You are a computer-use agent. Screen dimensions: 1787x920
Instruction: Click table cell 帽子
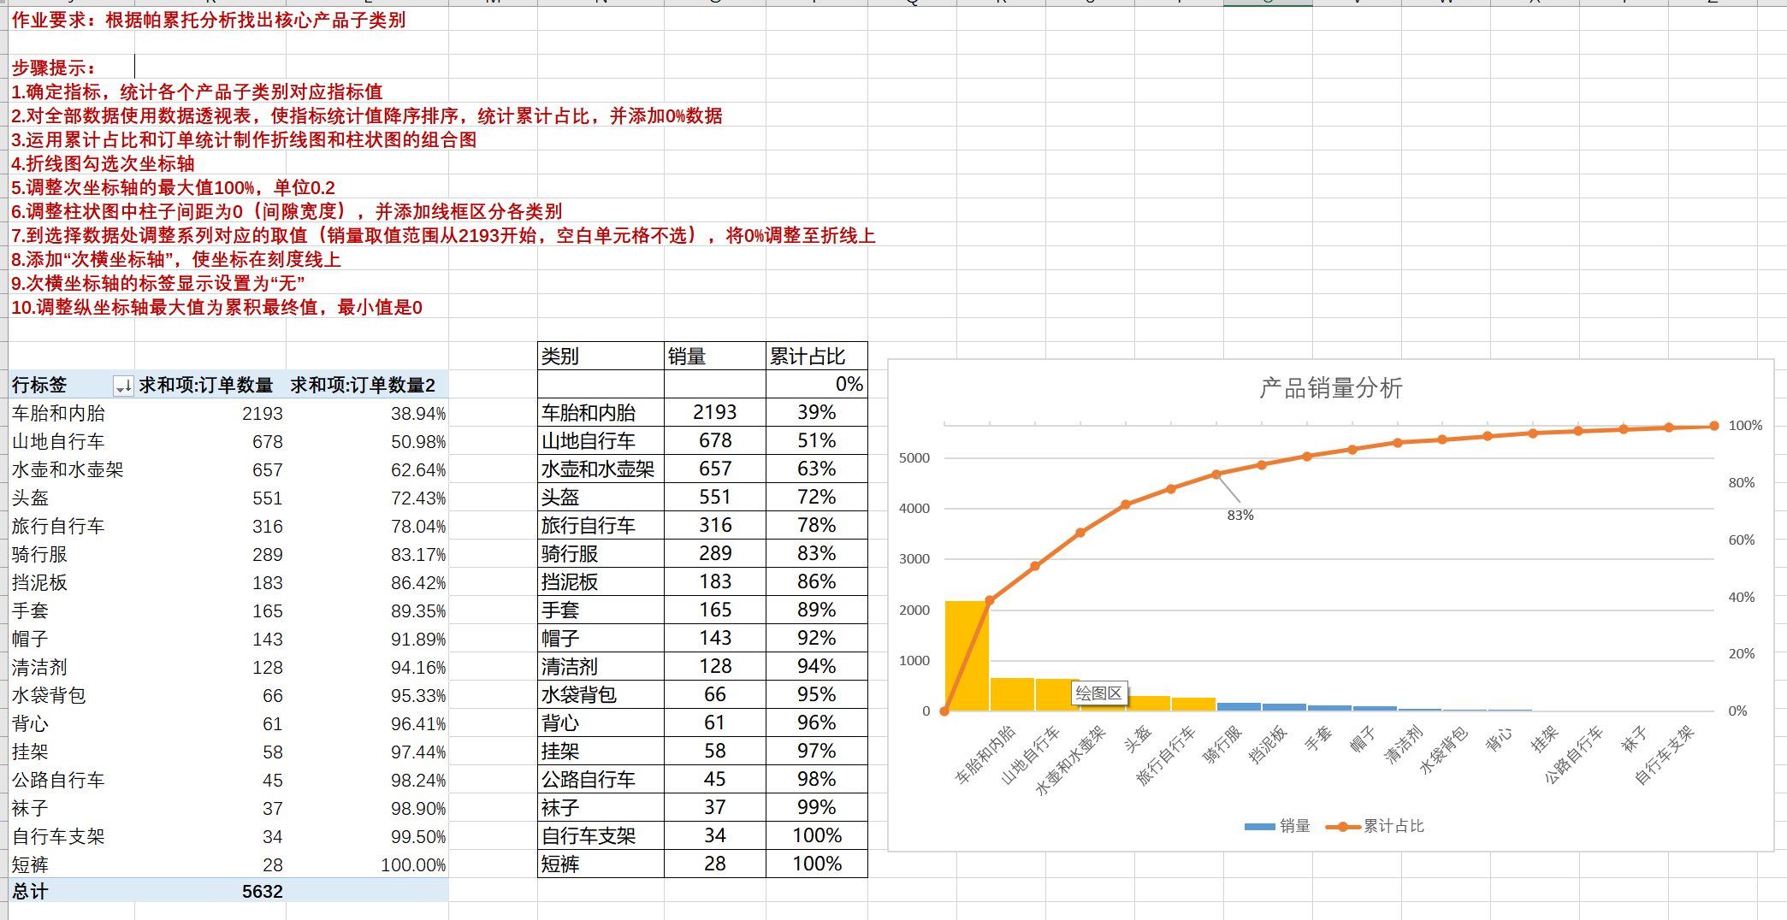(601, 638)
